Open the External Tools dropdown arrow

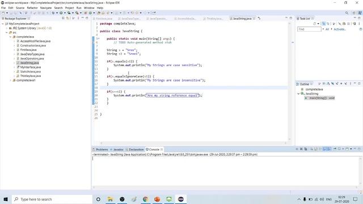pos(81,13)
